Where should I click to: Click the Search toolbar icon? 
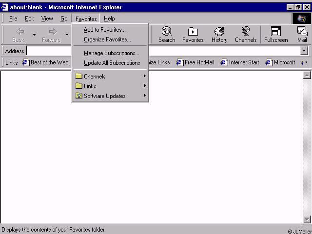[x=166, y=35]
